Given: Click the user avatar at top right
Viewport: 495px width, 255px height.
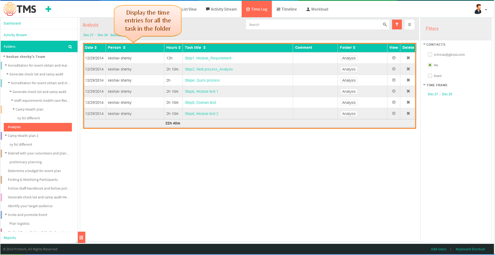Looking at the screenshot, I should point(478,9).
